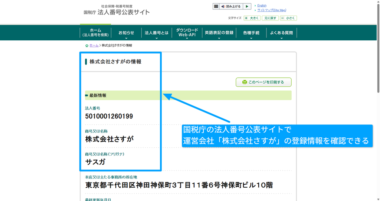The width and height of the screenshot is (380, 201).
Task: Select the furigana サスガ value
Action: point(95,162)
